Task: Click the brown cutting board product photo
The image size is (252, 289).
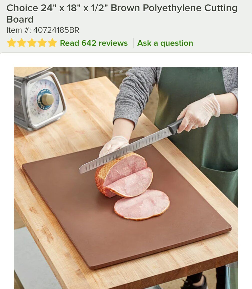Action: [x=126, y=178]
